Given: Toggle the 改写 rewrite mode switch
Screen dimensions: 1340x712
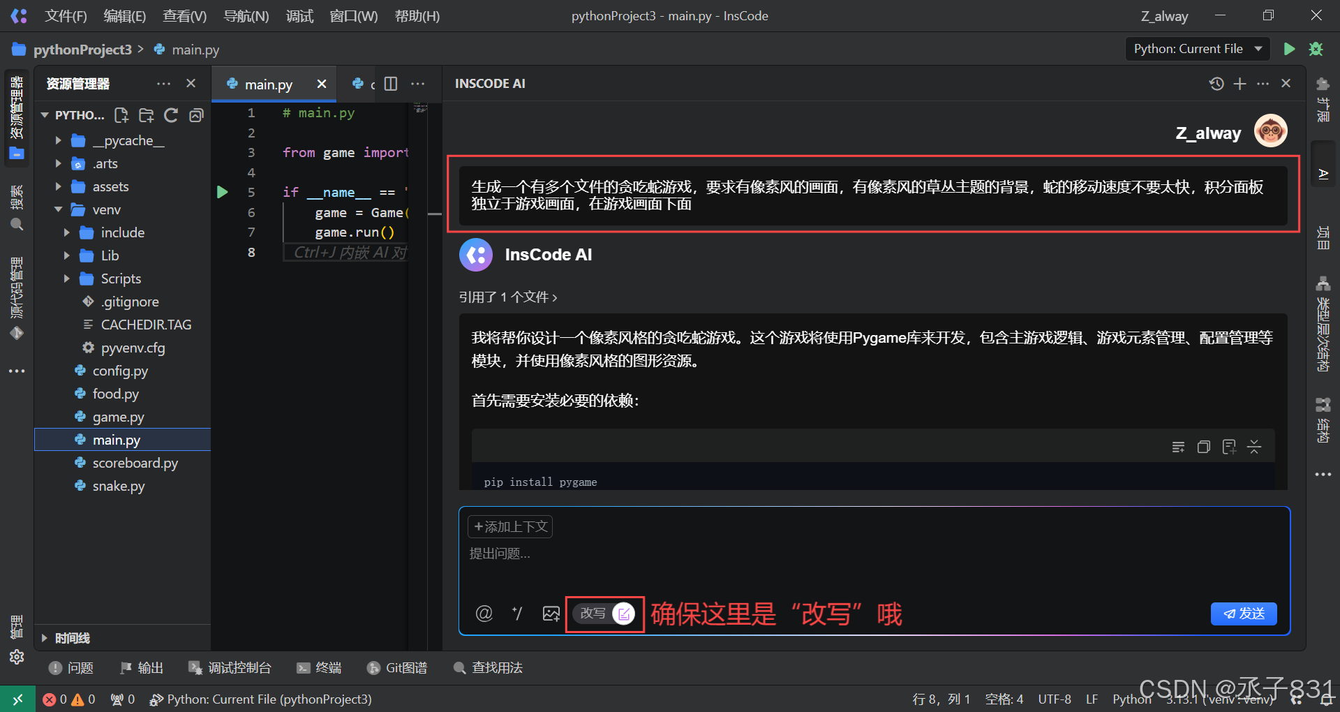Looking at the screenshot, I should point(623,614).
